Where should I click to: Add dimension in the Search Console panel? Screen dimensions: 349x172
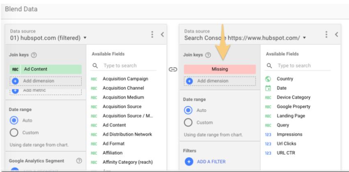[x=220, y=81]
